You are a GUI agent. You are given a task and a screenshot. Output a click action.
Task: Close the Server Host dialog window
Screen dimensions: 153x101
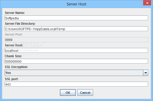[147, 3]
